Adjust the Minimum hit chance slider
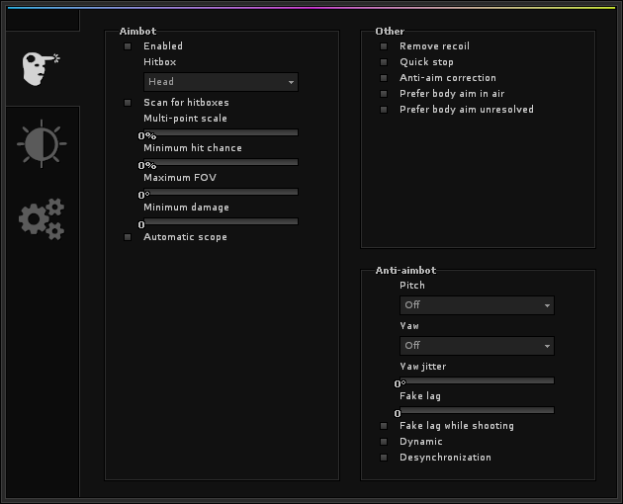Viewport: 623px width, 504px height. [x=221, y=161]
